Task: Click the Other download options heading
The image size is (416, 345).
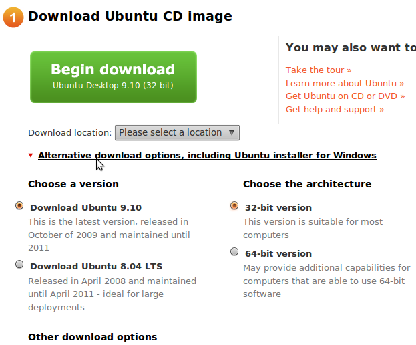Action: coord(93,337)
